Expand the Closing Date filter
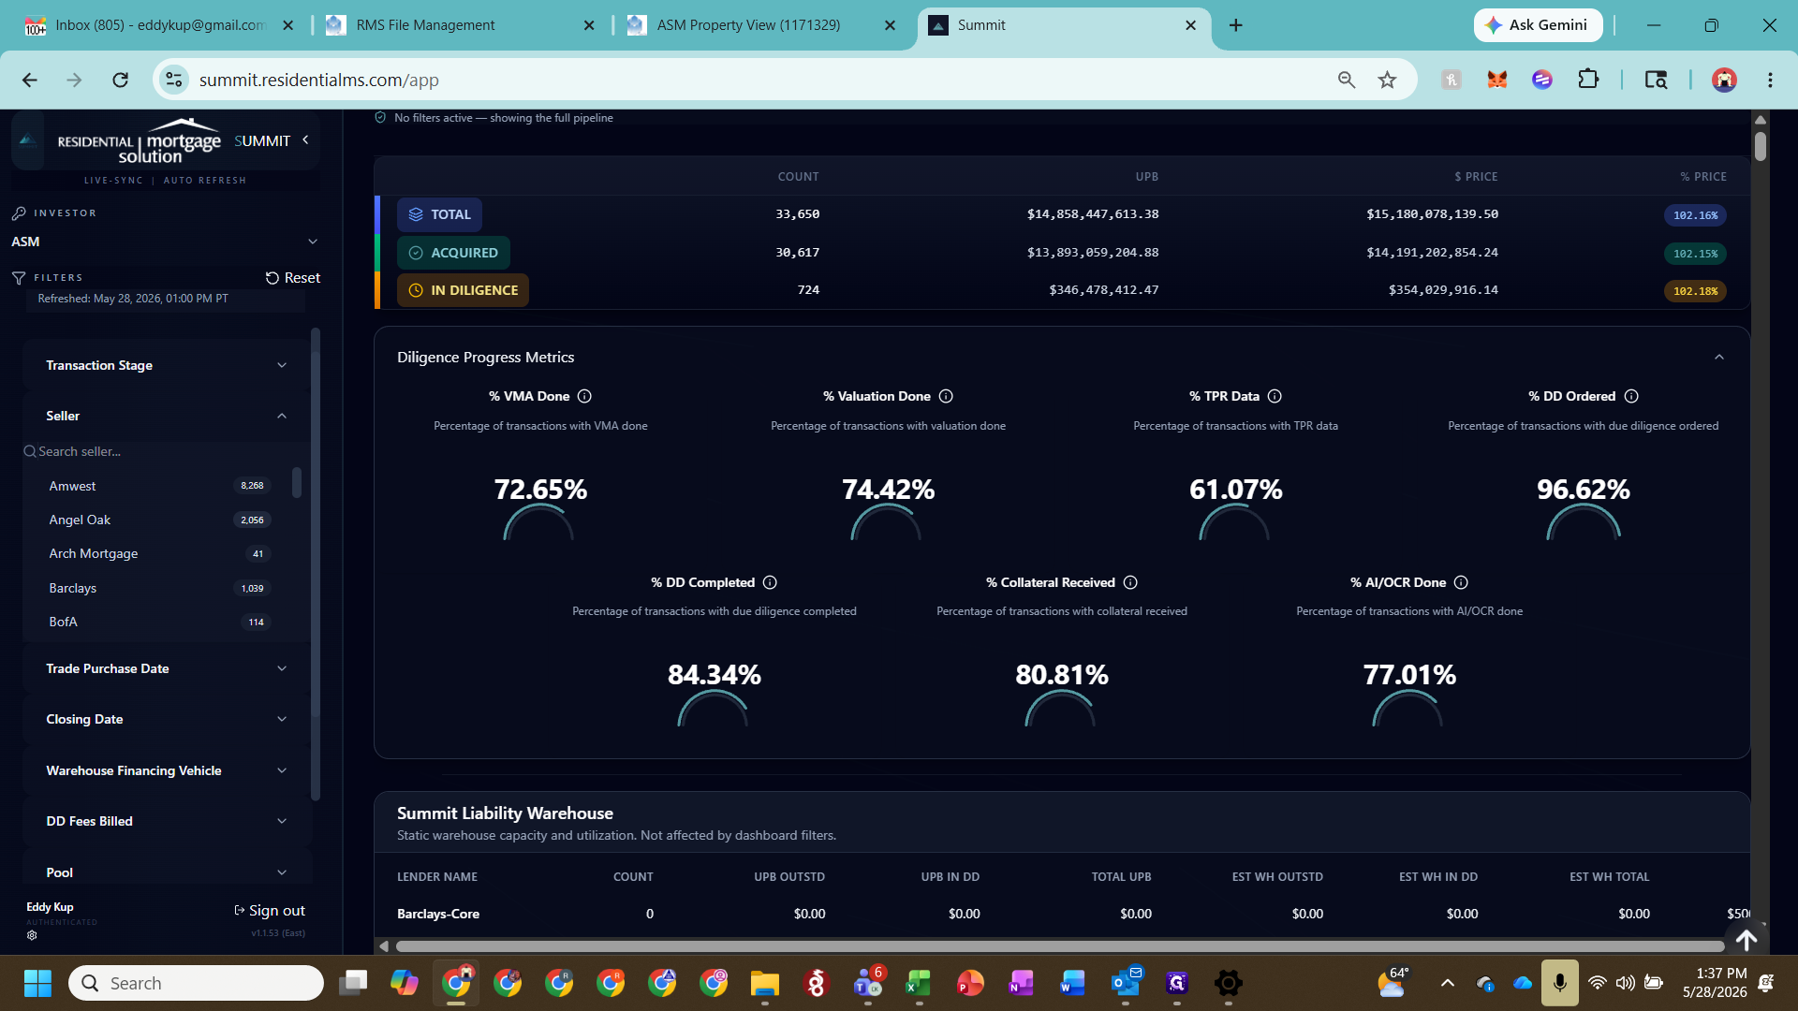 (167, 719)
